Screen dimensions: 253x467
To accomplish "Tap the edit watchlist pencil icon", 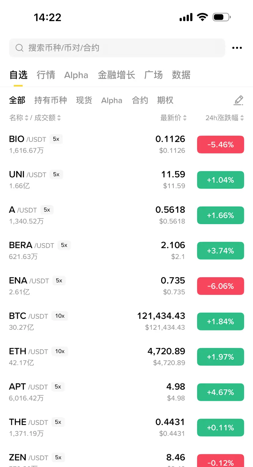I will tap(238, 100).
